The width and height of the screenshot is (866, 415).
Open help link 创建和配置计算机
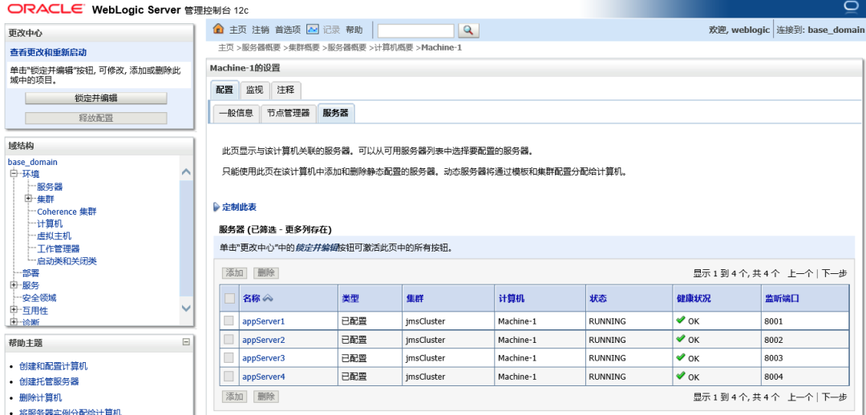(x=53, y=366)
